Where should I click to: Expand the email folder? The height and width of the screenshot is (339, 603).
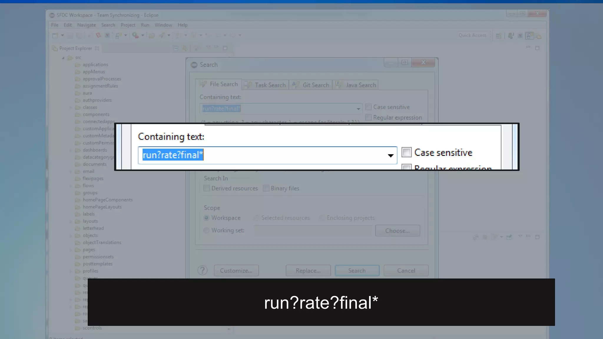(70, 171)
